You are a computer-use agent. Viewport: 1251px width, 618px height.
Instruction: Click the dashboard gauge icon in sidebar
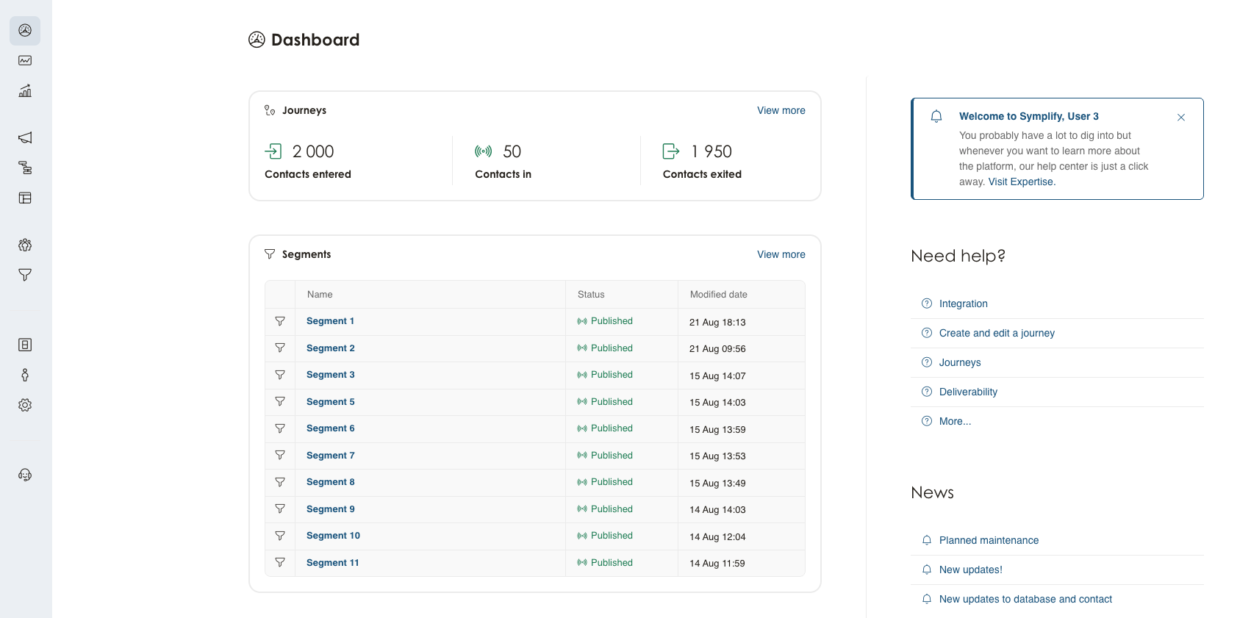[x=25, y=31]
